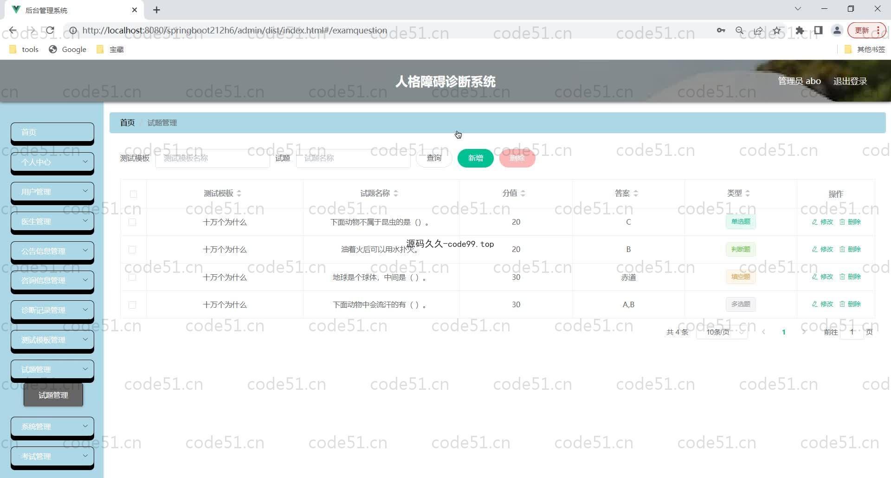Expand the 测试模板管理 sidebar menu
The height and width of the screenshot is (478, 891).
point(52,340)
